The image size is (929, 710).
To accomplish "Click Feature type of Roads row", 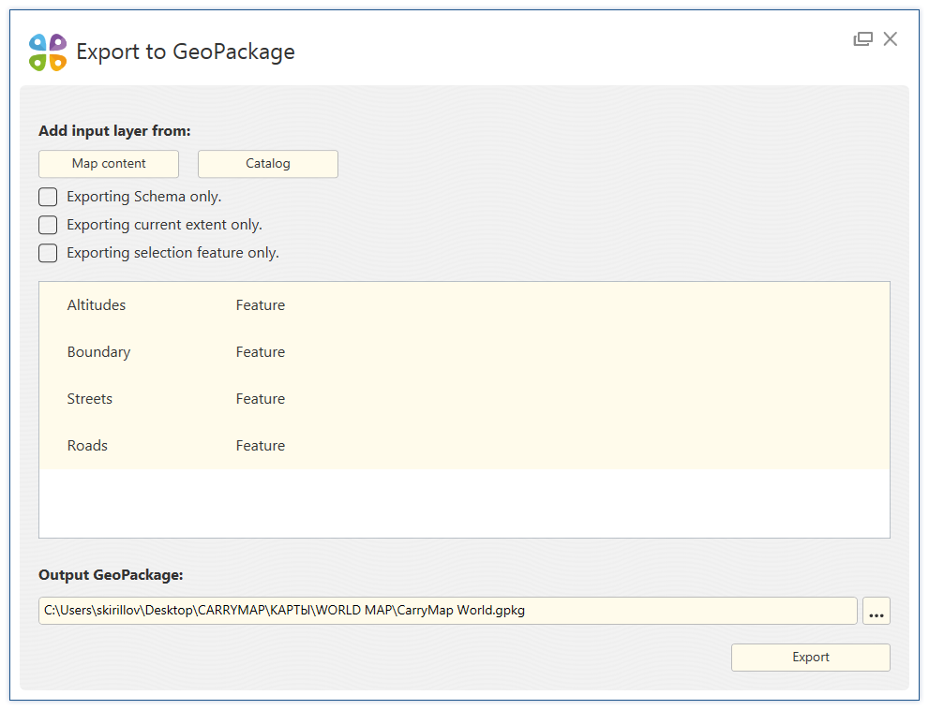I will 261,445.
